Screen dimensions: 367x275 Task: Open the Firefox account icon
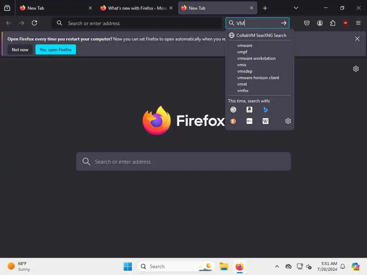click(320, 23)
